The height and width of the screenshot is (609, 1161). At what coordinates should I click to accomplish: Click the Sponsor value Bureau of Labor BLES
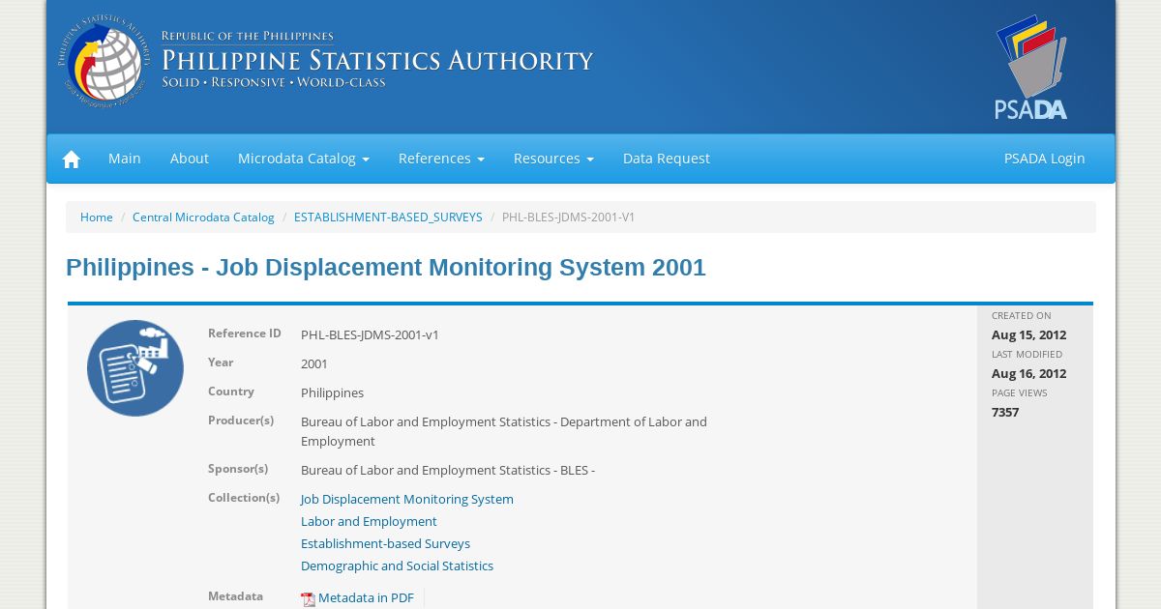click(448, 471)
